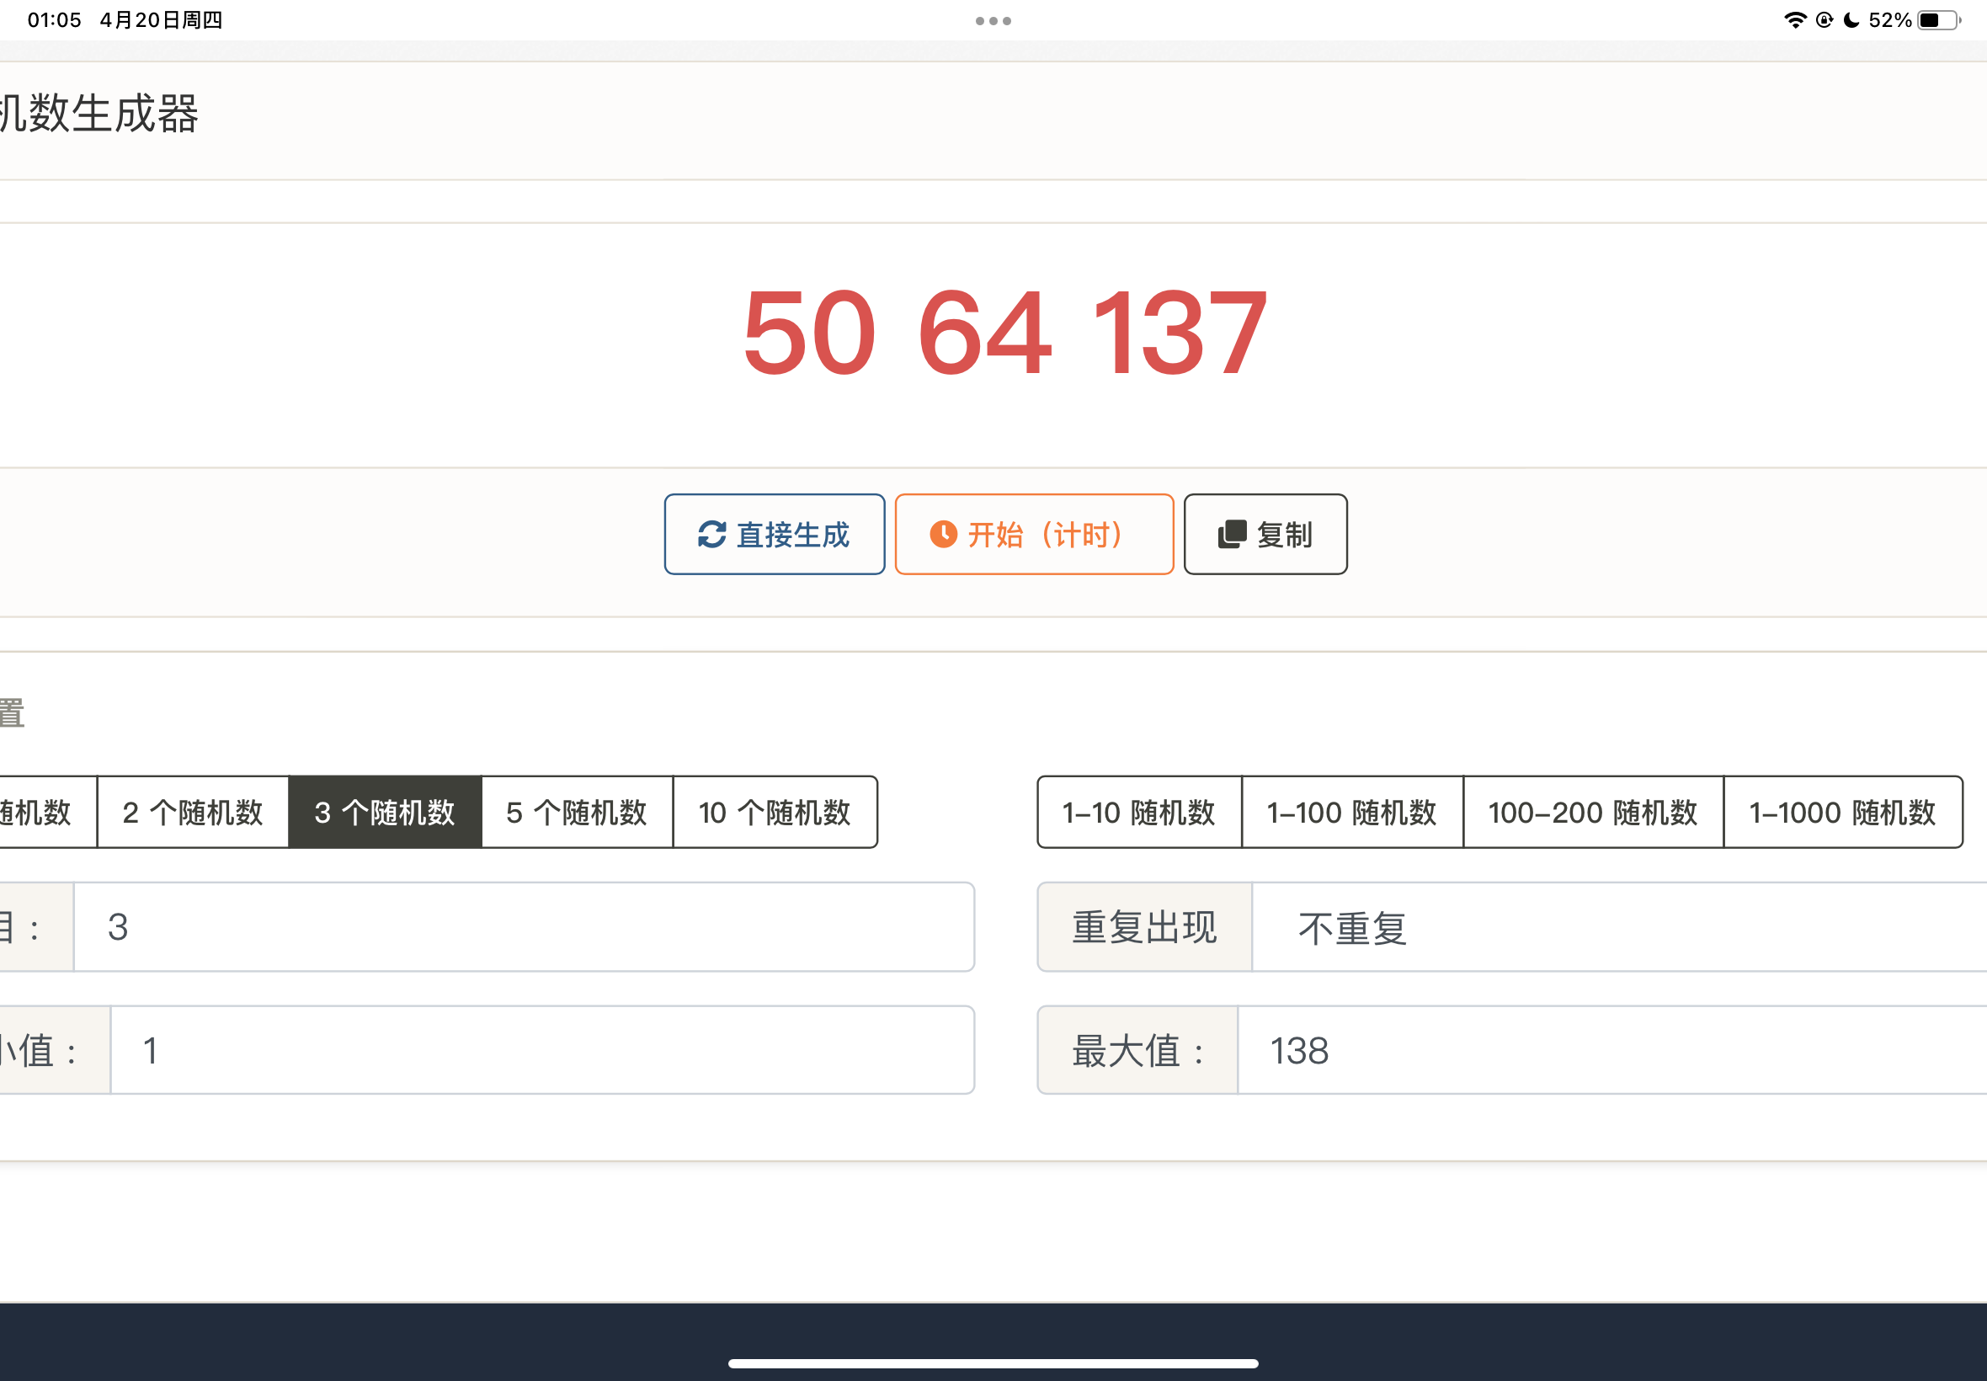Tap the Do Not Disturb moon icon

coord(1851,20)
